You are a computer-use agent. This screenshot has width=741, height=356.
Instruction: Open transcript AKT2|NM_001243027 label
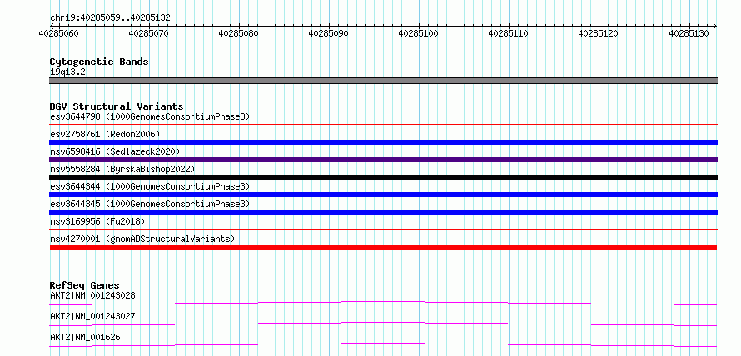92,316
